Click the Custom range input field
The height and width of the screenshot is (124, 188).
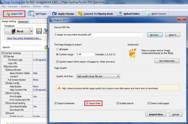(85, 54)
